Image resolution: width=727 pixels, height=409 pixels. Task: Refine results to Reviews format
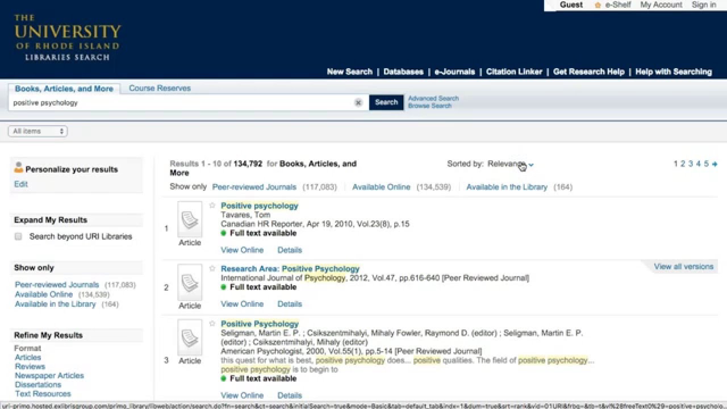[x=30, y=366]
